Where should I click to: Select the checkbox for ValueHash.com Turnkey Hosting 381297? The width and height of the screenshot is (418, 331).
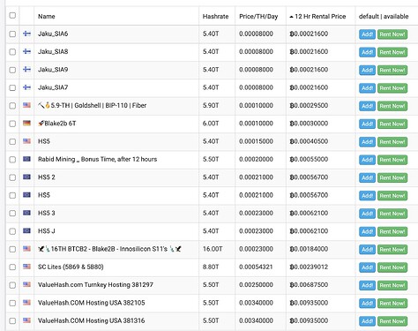click(12, 285)
